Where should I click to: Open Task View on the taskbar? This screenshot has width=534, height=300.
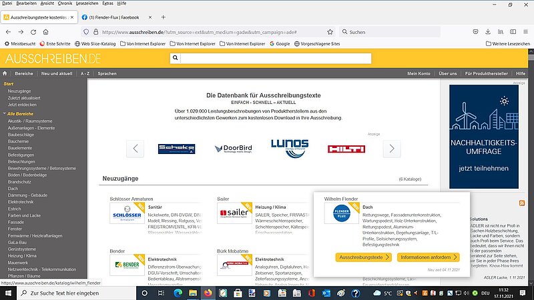[161, 293]
